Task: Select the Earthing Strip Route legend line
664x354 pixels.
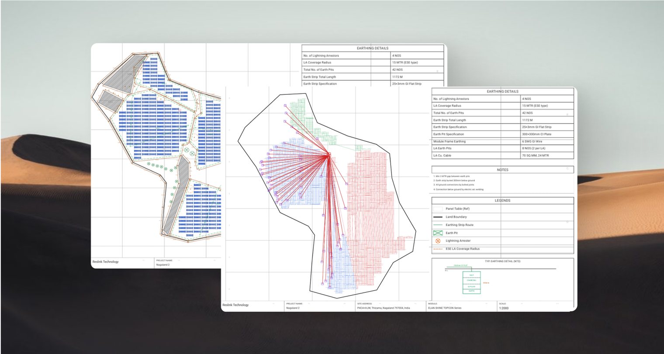Action: click(x=438, y=225)
